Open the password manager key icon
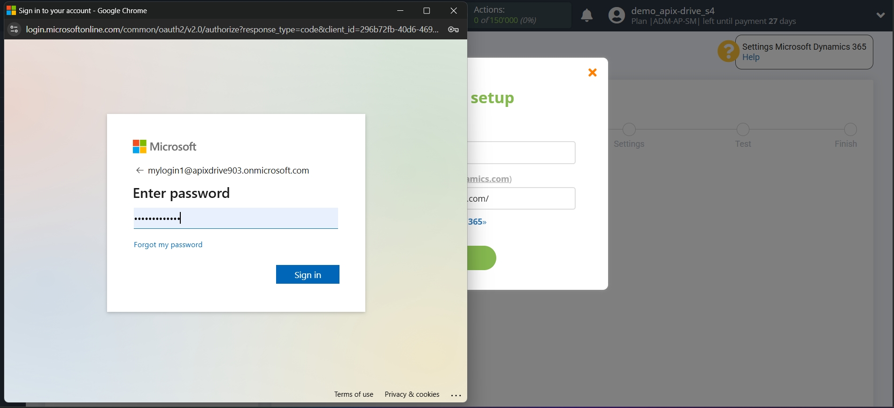The image size is (894, 408). click(453, 30)
